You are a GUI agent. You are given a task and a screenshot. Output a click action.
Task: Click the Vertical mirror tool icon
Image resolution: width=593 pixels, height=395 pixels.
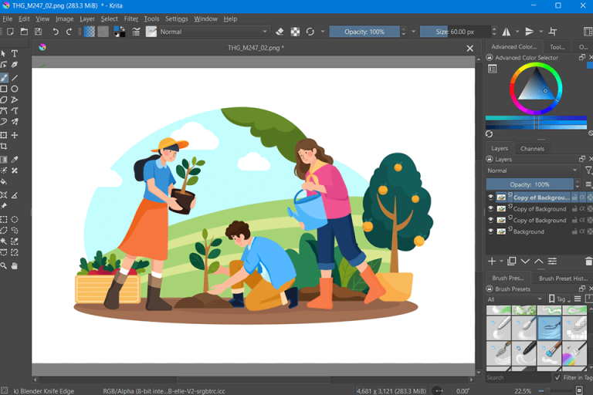pos(530,32)
